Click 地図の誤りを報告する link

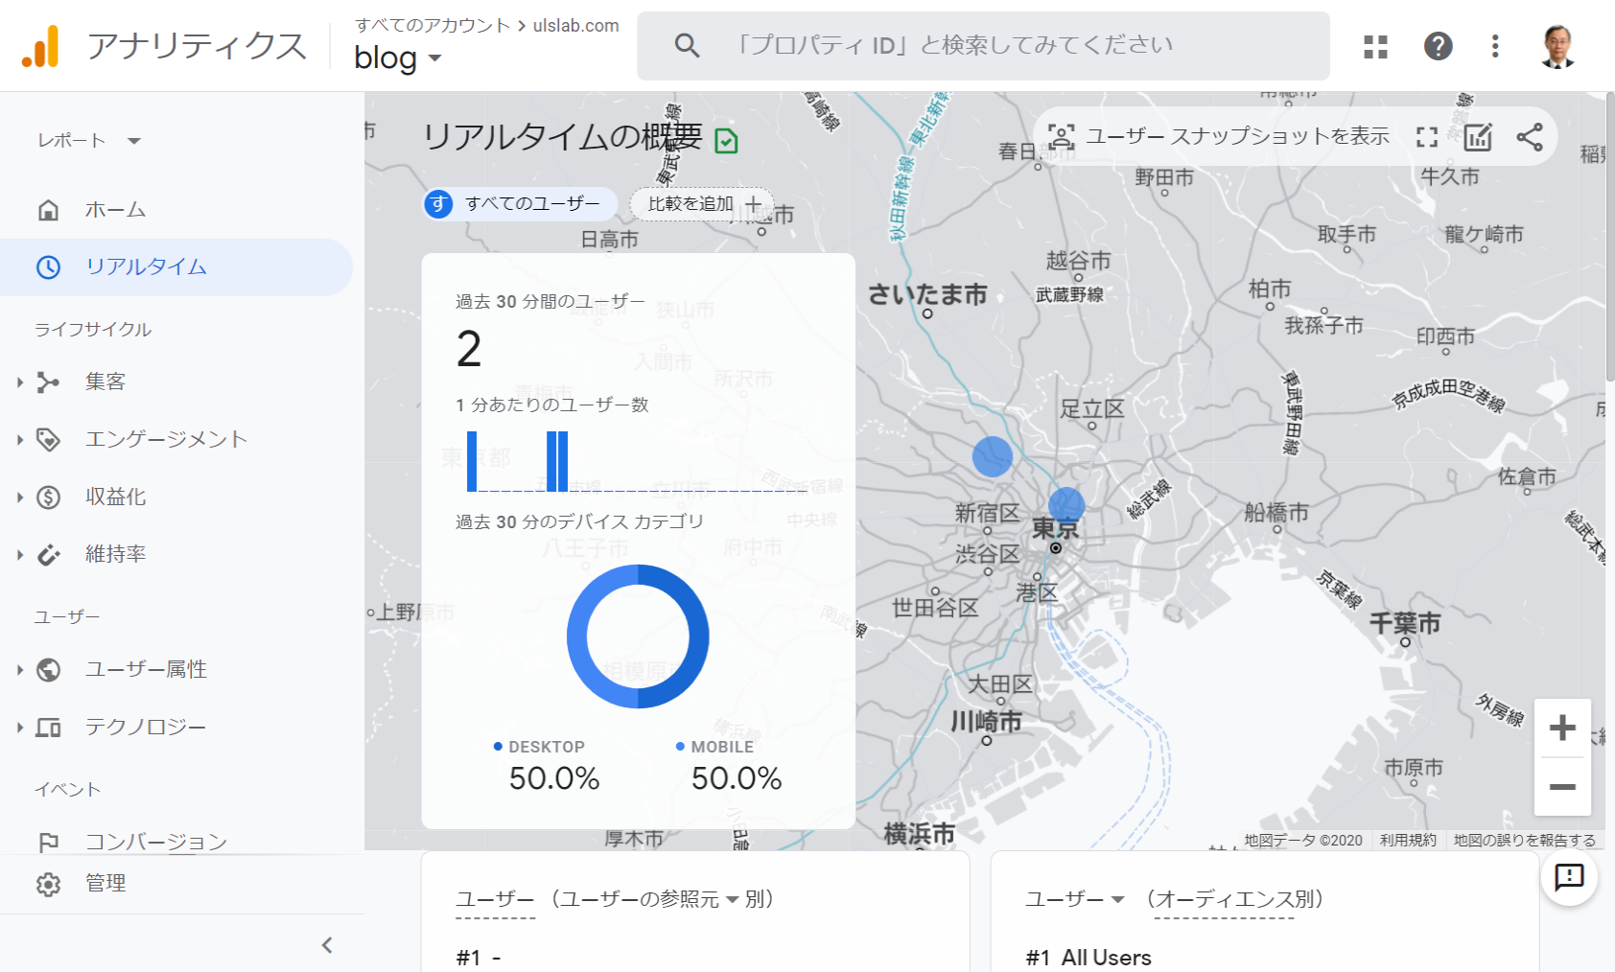point(1525,840)
